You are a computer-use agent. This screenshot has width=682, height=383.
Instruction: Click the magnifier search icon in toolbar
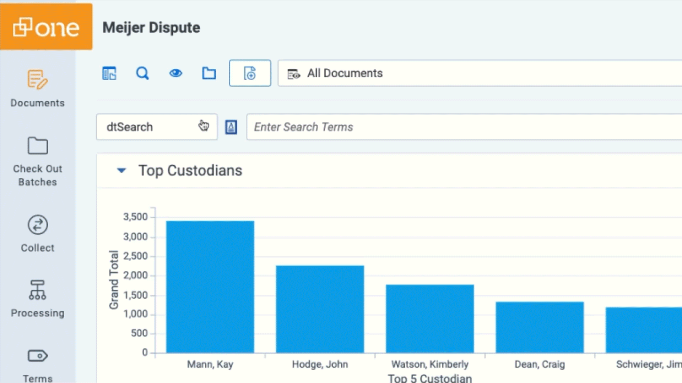142,73
